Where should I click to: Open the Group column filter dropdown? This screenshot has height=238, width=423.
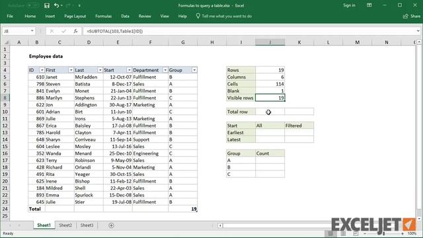click(194, 70)
